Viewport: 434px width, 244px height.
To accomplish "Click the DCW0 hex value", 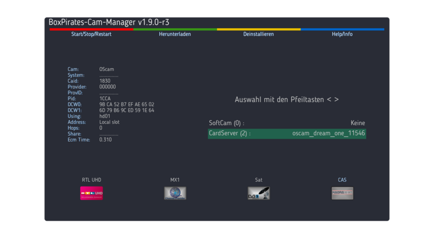I will (x=126, y=104).
